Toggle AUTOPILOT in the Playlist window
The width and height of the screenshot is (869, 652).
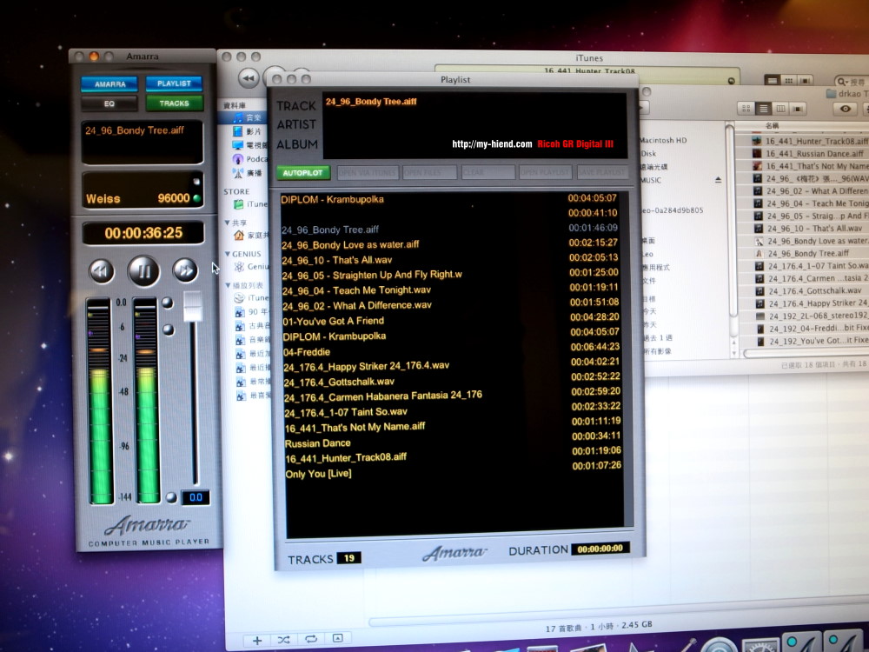point(302,173)
